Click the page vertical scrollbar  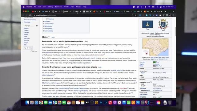tap(175, 31)
